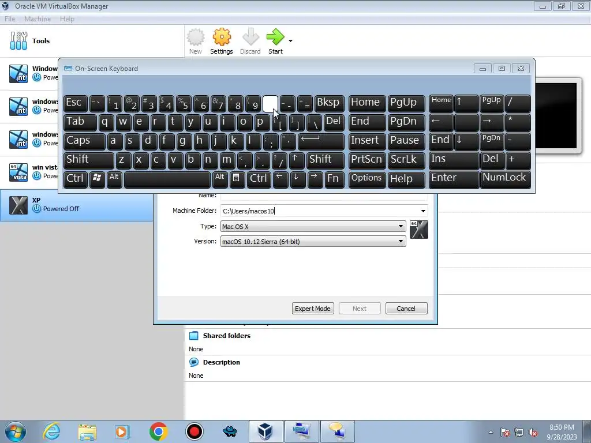Tap the PrtScn key
The image size is (591, 443).
366,160
